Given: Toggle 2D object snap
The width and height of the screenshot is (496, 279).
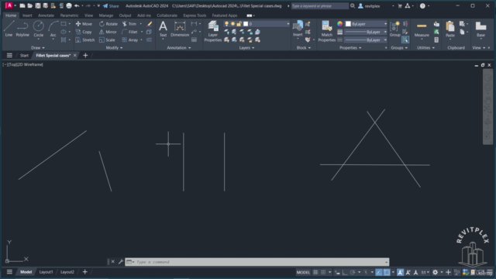Looking at the screenshot, I should 387,272.
